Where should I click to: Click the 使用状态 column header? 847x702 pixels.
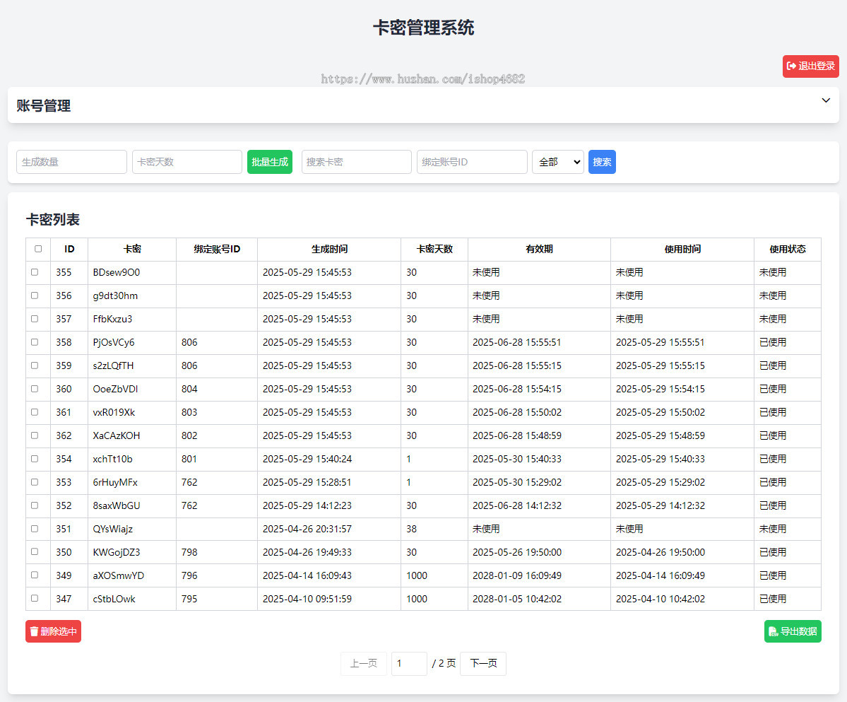pyautogui.click(x=787, y=249)
